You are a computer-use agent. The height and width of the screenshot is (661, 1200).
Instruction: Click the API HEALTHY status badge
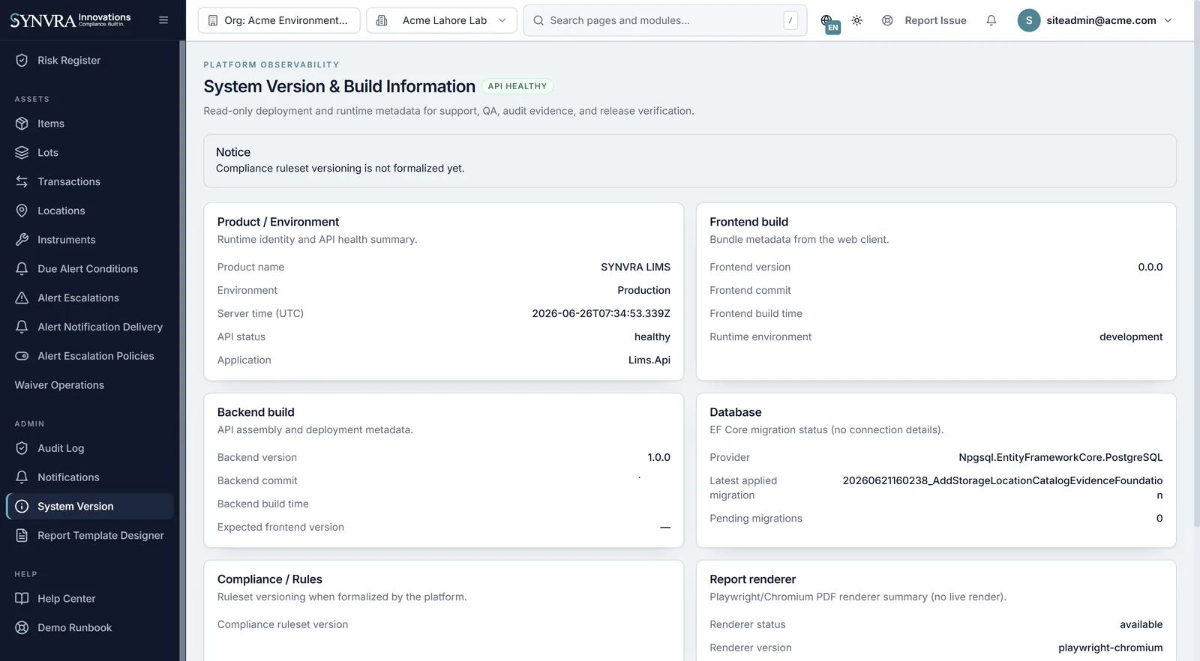pos(517,86)
